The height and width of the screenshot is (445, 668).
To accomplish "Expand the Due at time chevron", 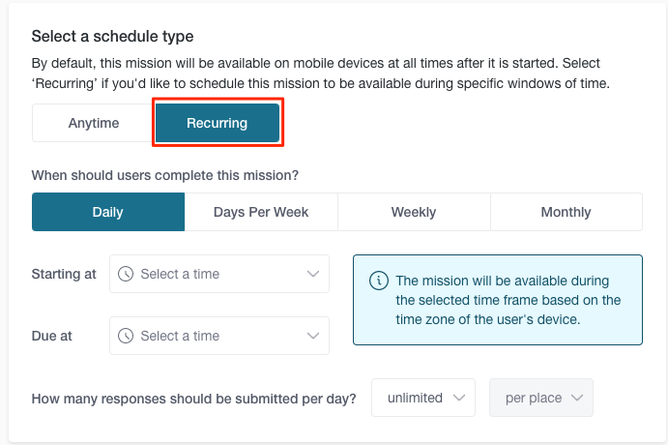I will pos(313,336).
